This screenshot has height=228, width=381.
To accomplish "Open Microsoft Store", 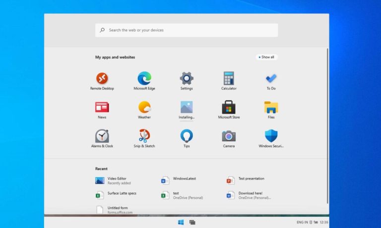I will pos(229,110).
